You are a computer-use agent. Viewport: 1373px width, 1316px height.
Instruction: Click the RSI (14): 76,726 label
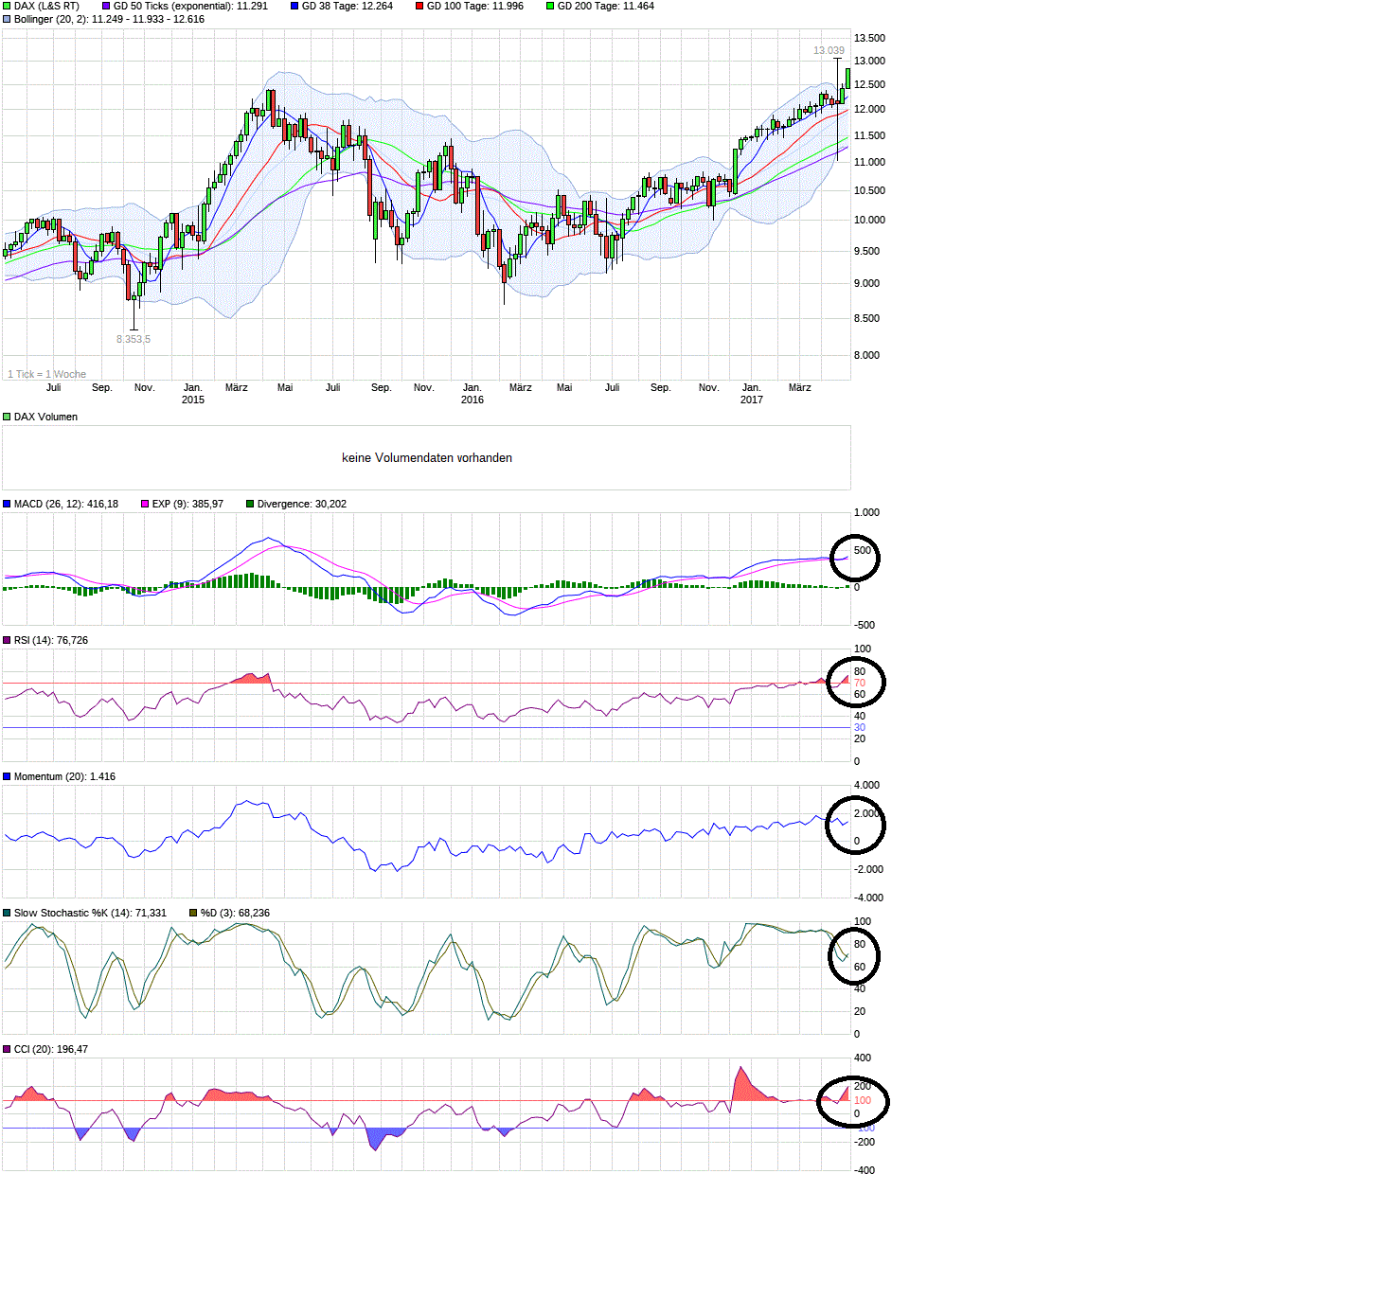pos(49,642)
